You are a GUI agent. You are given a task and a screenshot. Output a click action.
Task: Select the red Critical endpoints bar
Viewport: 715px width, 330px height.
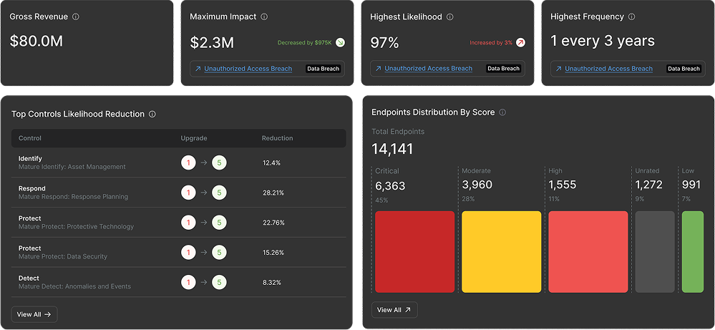[414, 251]
